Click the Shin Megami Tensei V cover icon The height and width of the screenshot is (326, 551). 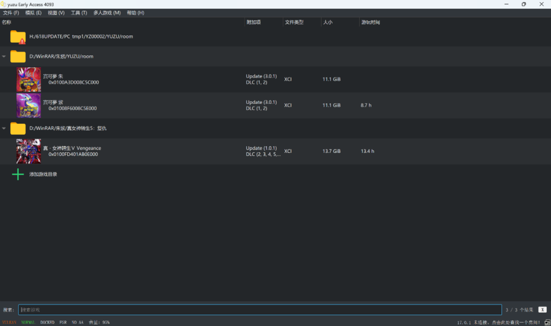pos(29,151)
